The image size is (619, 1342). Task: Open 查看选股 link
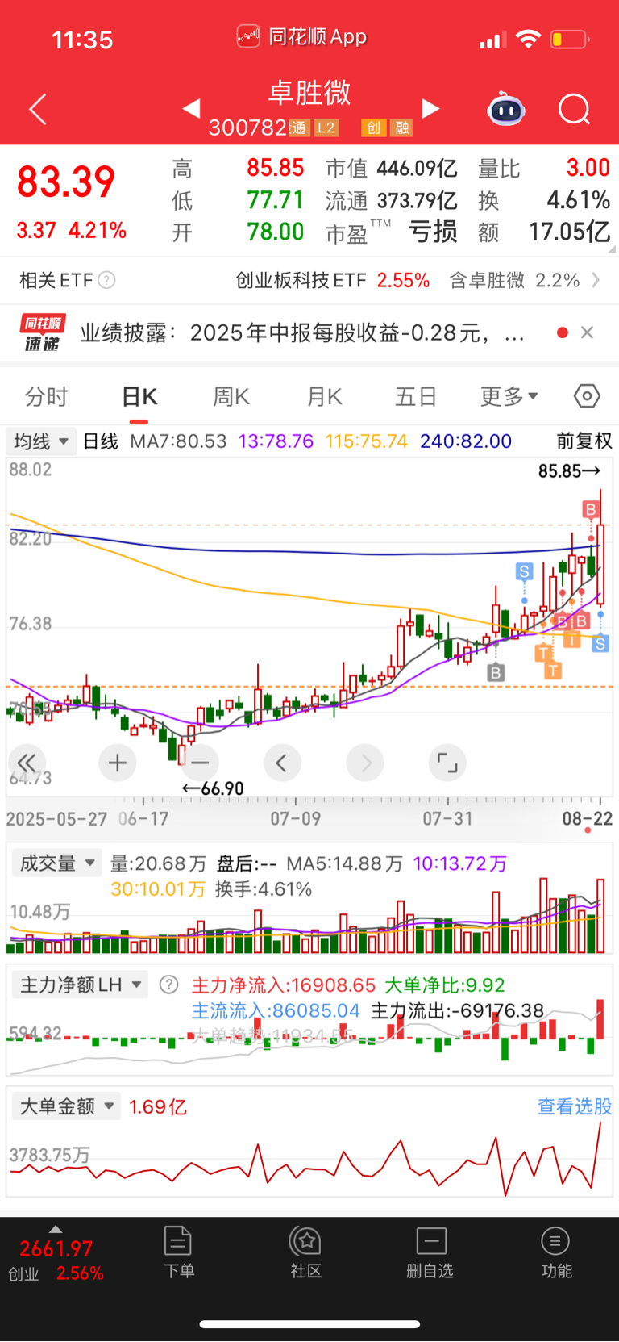575,1106
